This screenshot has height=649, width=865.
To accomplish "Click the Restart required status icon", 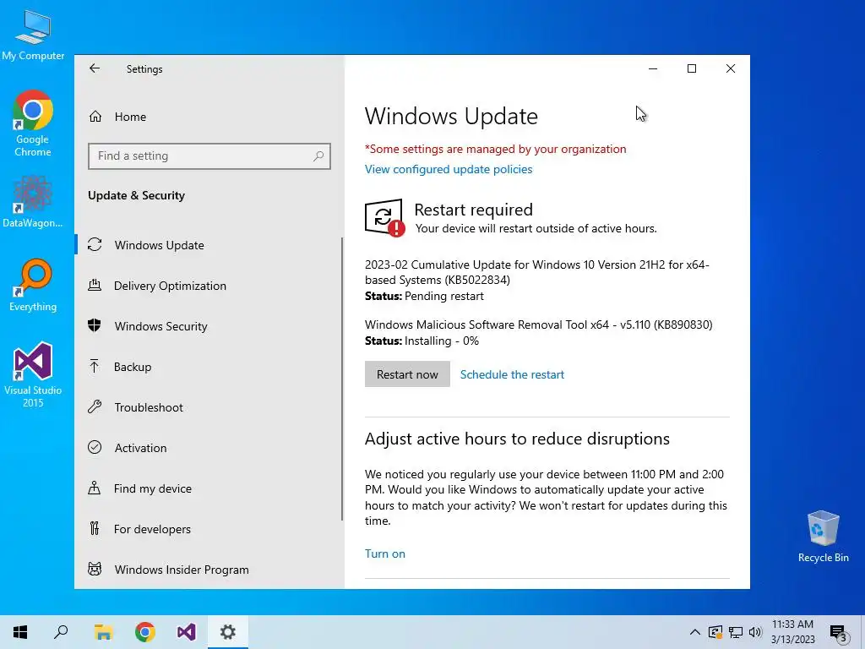I will pos(384,218).
